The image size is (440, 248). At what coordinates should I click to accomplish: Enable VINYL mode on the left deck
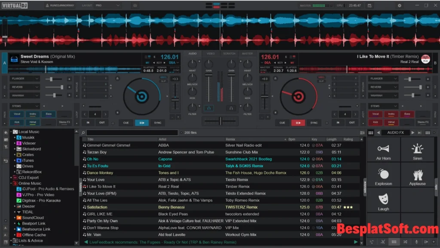[x=164, y=77]
